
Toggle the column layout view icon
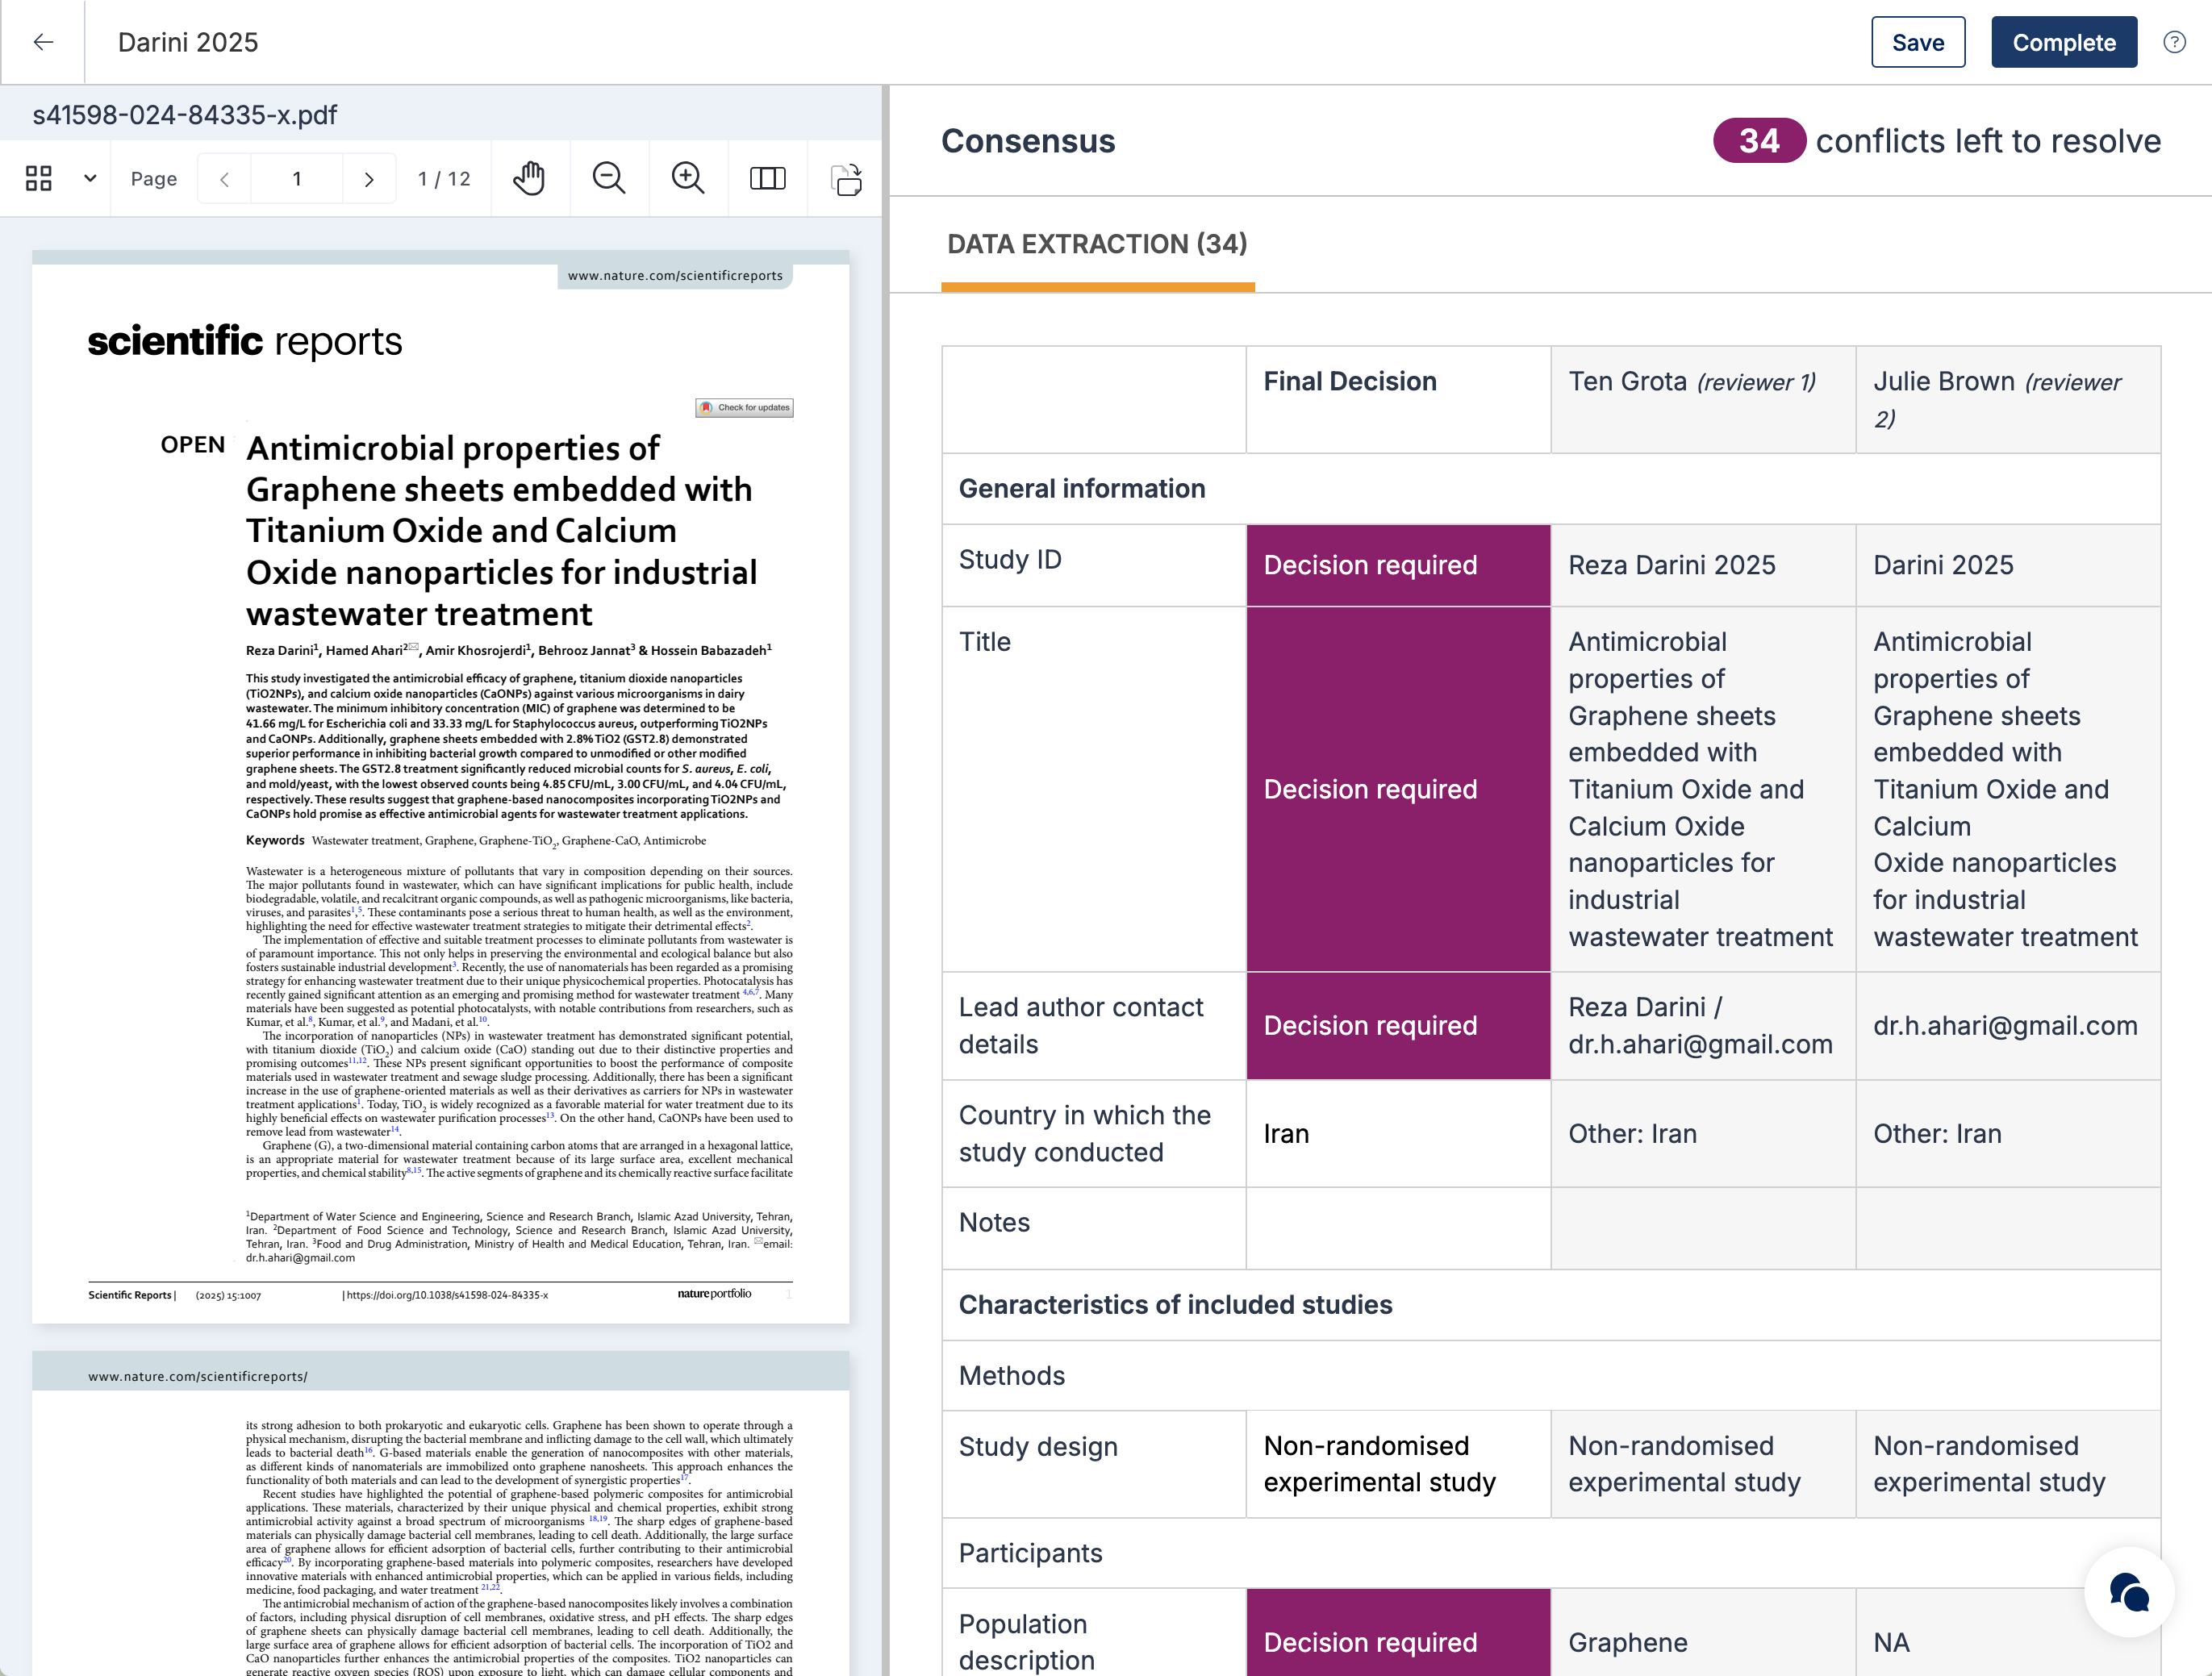(767, 178)
